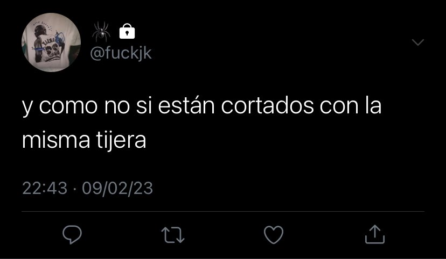Expand the more-actions caret beside the username
The width and height of the screenshot is (446, 259).
pyautogui.click(x=418, y=42)
